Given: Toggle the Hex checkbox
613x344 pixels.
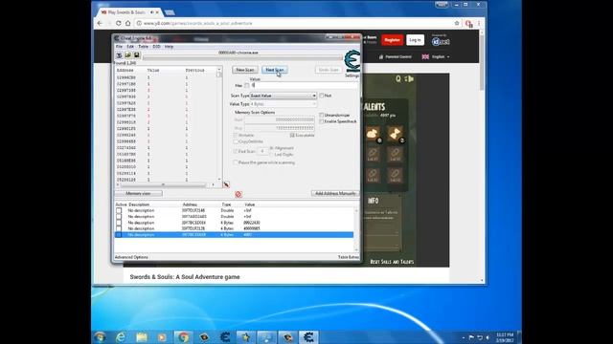Looking at the screenshot, I should (x=247, y=85).
